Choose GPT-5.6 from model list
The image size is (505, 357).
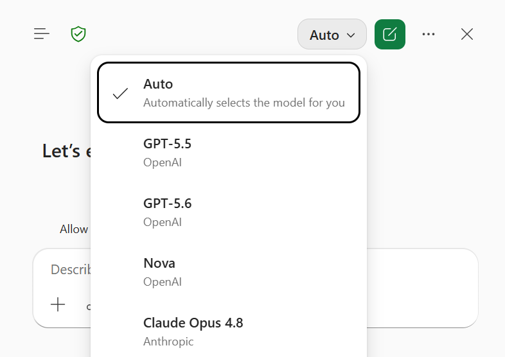tap(229, 213)
